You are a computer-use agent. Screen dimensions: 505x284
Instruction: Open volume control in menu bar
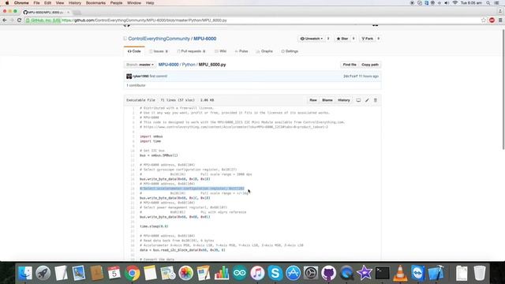tap(447, 3)
